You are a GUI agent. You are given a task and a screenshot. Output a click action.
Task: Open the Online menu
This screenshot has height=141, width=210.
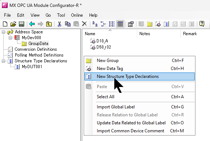pyautogui.click(x=77, y=15)
